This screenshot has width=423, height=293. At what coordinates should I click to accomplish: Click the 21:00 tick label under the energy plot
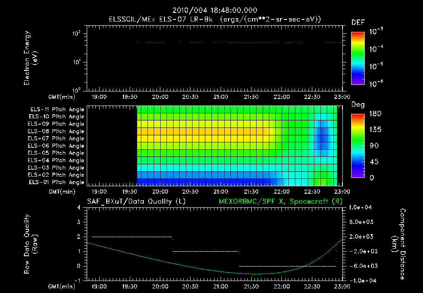pyautogui.click(x=221, y=97)
